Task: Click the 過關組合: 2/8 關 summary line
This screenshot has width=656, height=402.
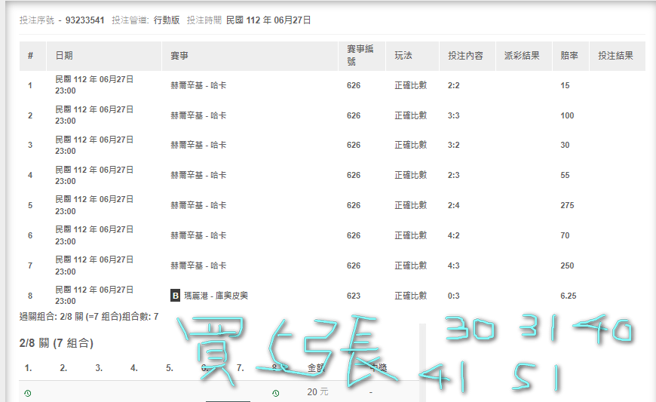Action: click(x=89, y=317)
